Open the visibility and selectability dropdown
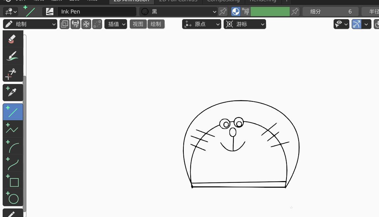This screenshot has width=379, height=217. pyautogui.click(x=341, y=24)
